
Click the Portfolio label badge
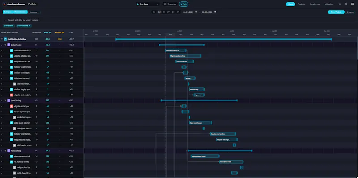(x=32, y=4)
